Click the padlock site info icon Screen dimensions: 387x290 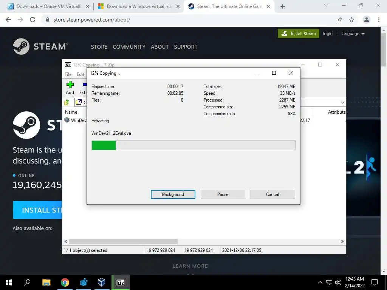pyautogui.click(x=48, y=20)
